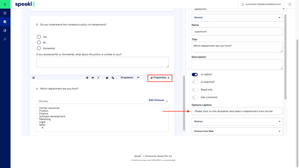Select the Finance choice

point(43,113)
